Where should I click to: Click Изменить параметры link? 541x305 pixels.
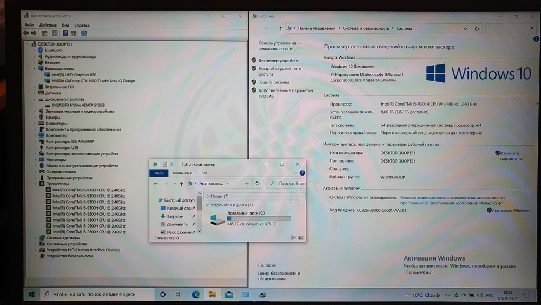(511, 156)
